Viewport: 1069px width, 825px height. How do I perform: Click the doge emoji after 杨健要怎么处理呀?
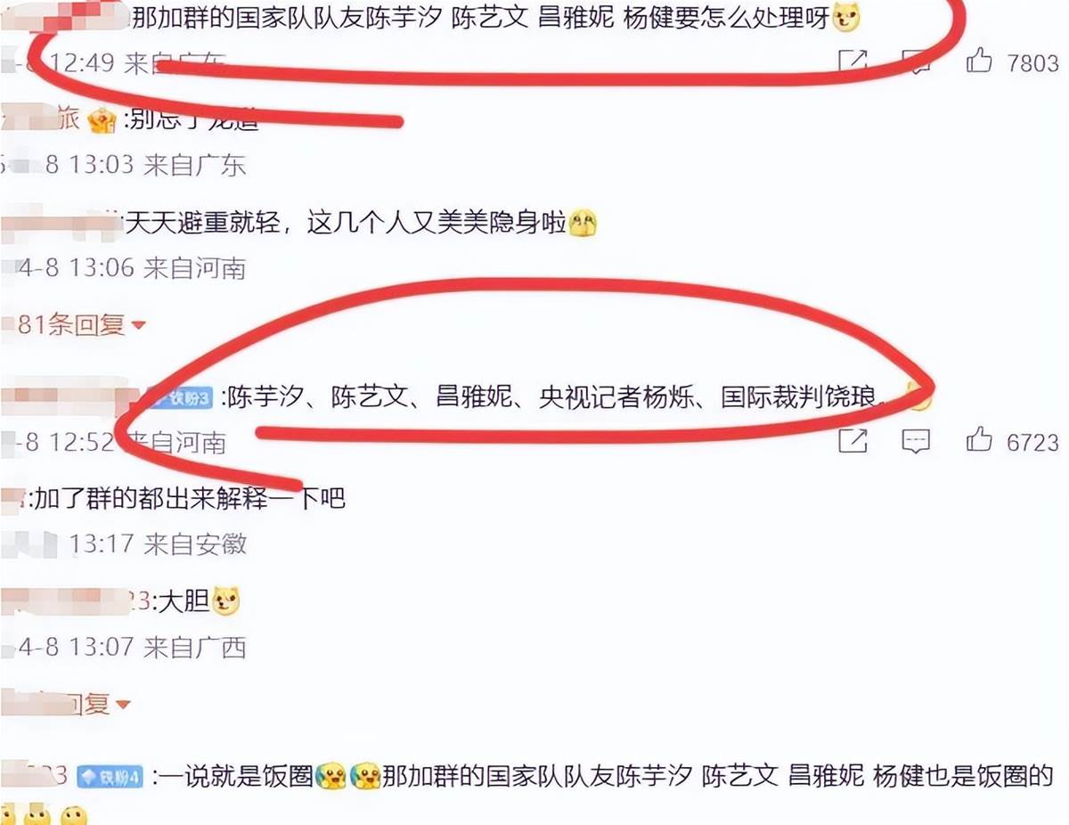(846, 16)
